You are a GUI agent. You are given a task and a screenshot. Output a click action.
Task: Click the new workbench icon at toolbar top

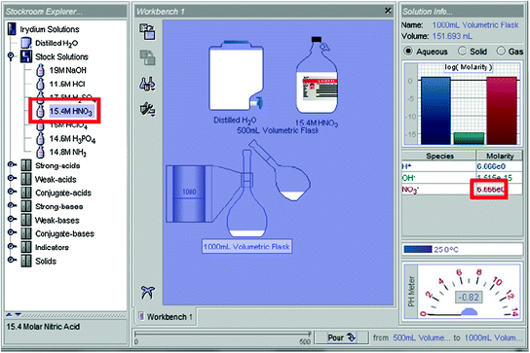click(148, 31)
